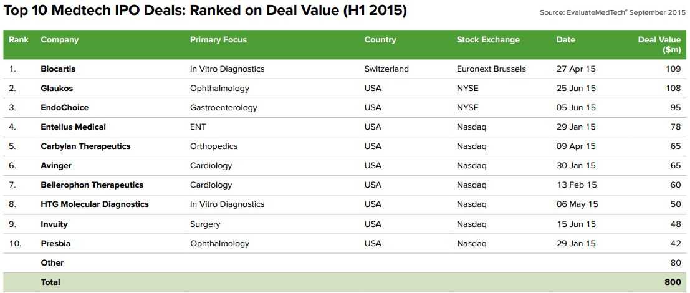Click on Entellus Medical

pyautogui.click(x=74, y=127)
